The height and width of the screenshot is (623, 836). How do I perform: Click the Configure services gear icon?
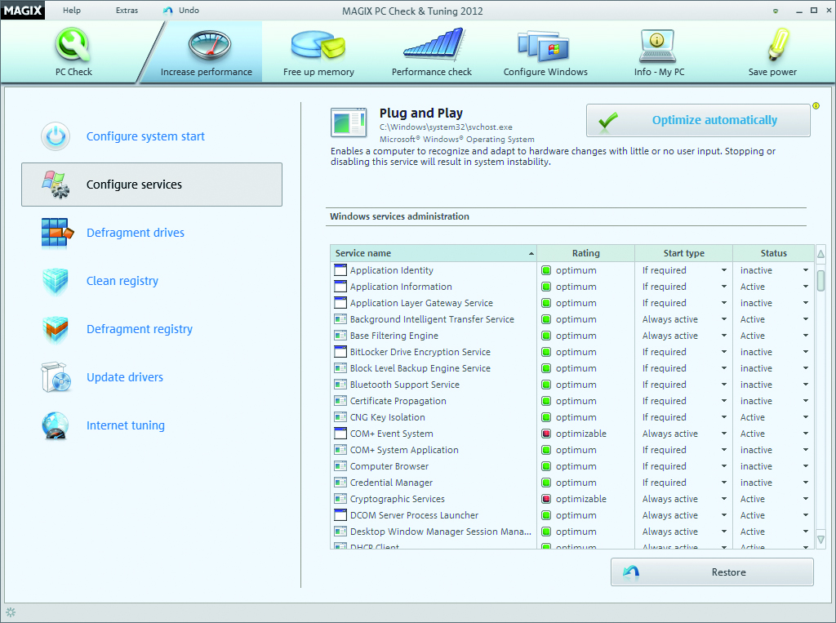56,185
